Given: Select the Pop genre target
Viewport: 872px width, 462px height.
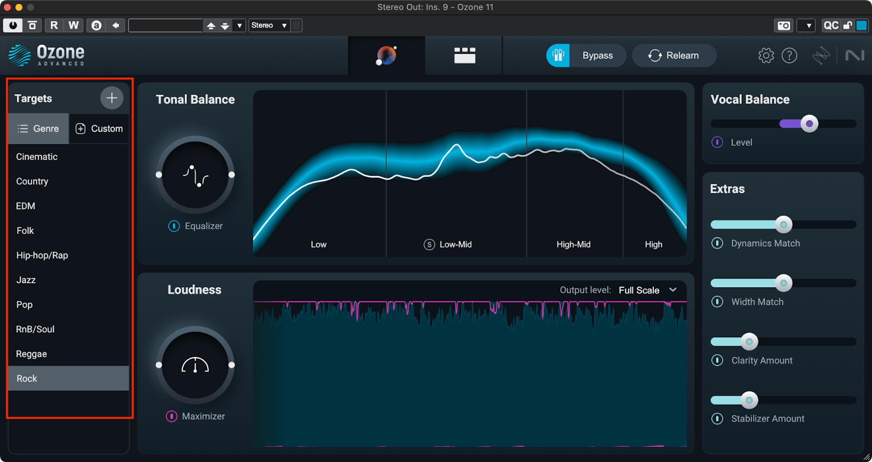Looking at the screenshot, I should pos(69,305).
